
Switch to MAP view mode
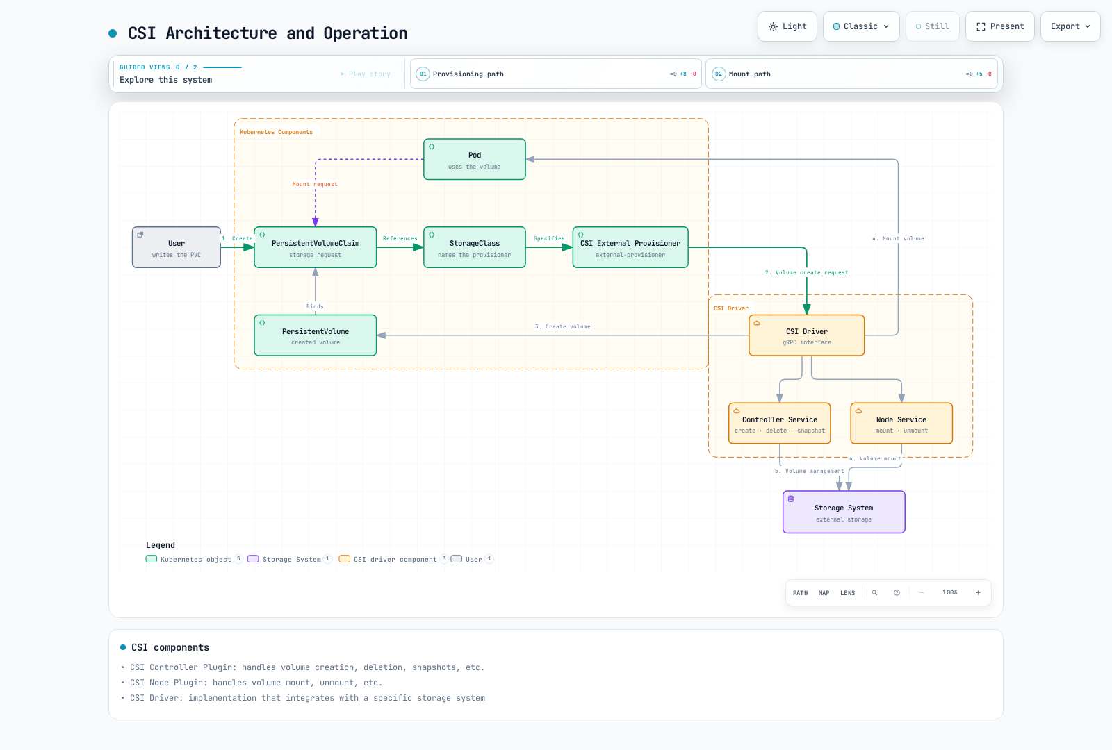coord(824,593)
